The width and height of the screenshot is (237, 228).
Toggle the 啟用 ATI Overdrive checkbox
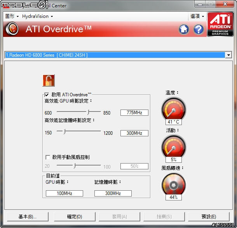tap(47, 95)
